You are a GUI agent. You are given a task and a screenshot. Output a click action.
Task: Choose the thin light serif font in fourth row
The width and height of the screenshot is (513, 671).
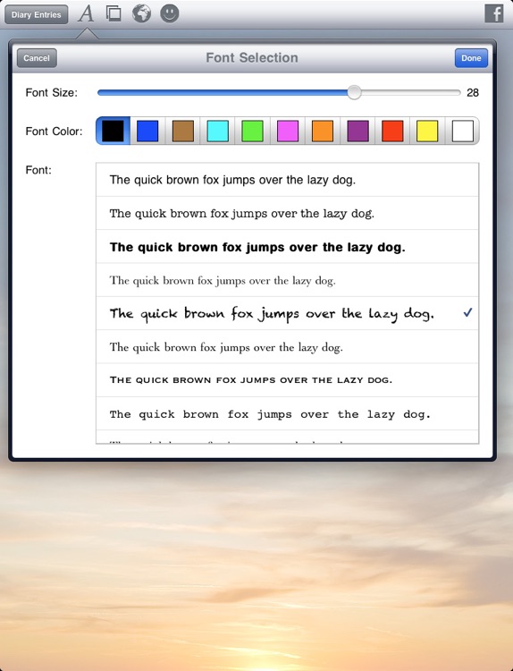click(x=287, y=280)
